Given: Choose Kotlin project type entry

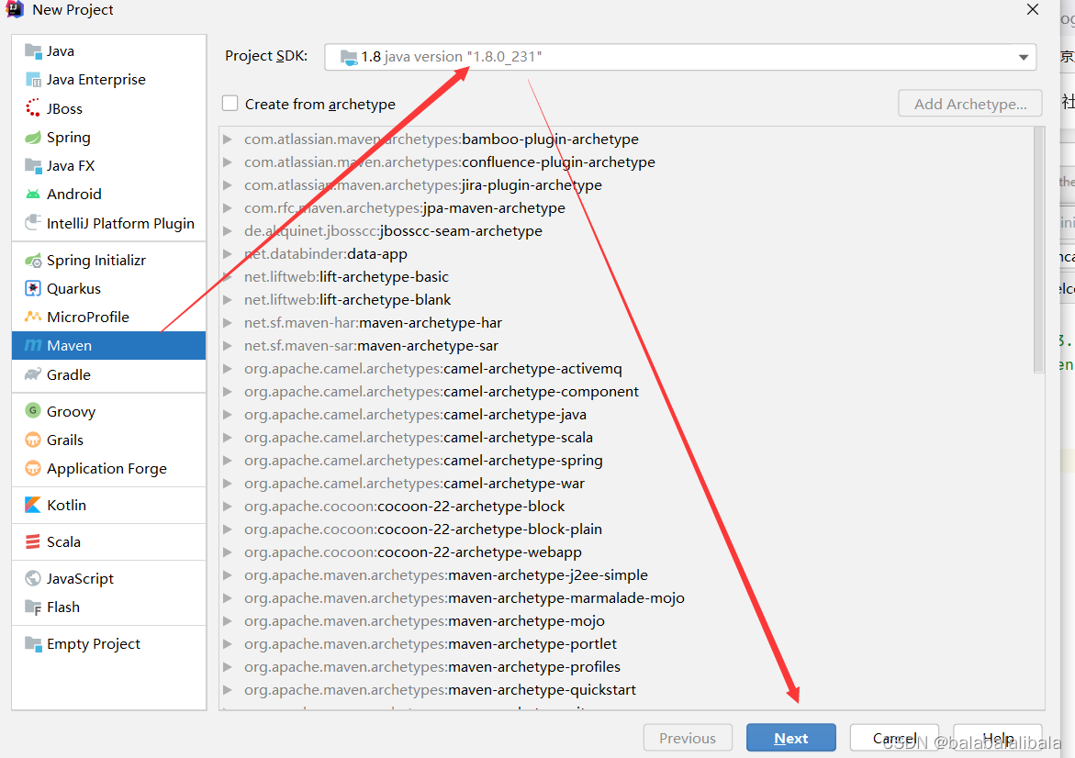Looking at the screenshot, I should (109, 505).
